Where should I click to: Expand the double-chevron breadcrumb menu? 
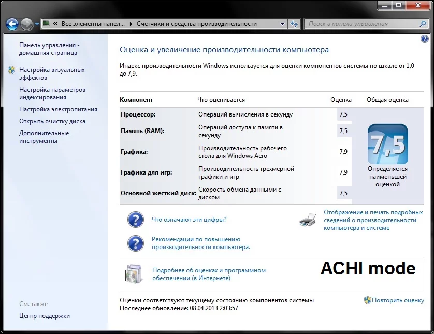point(55,24)
